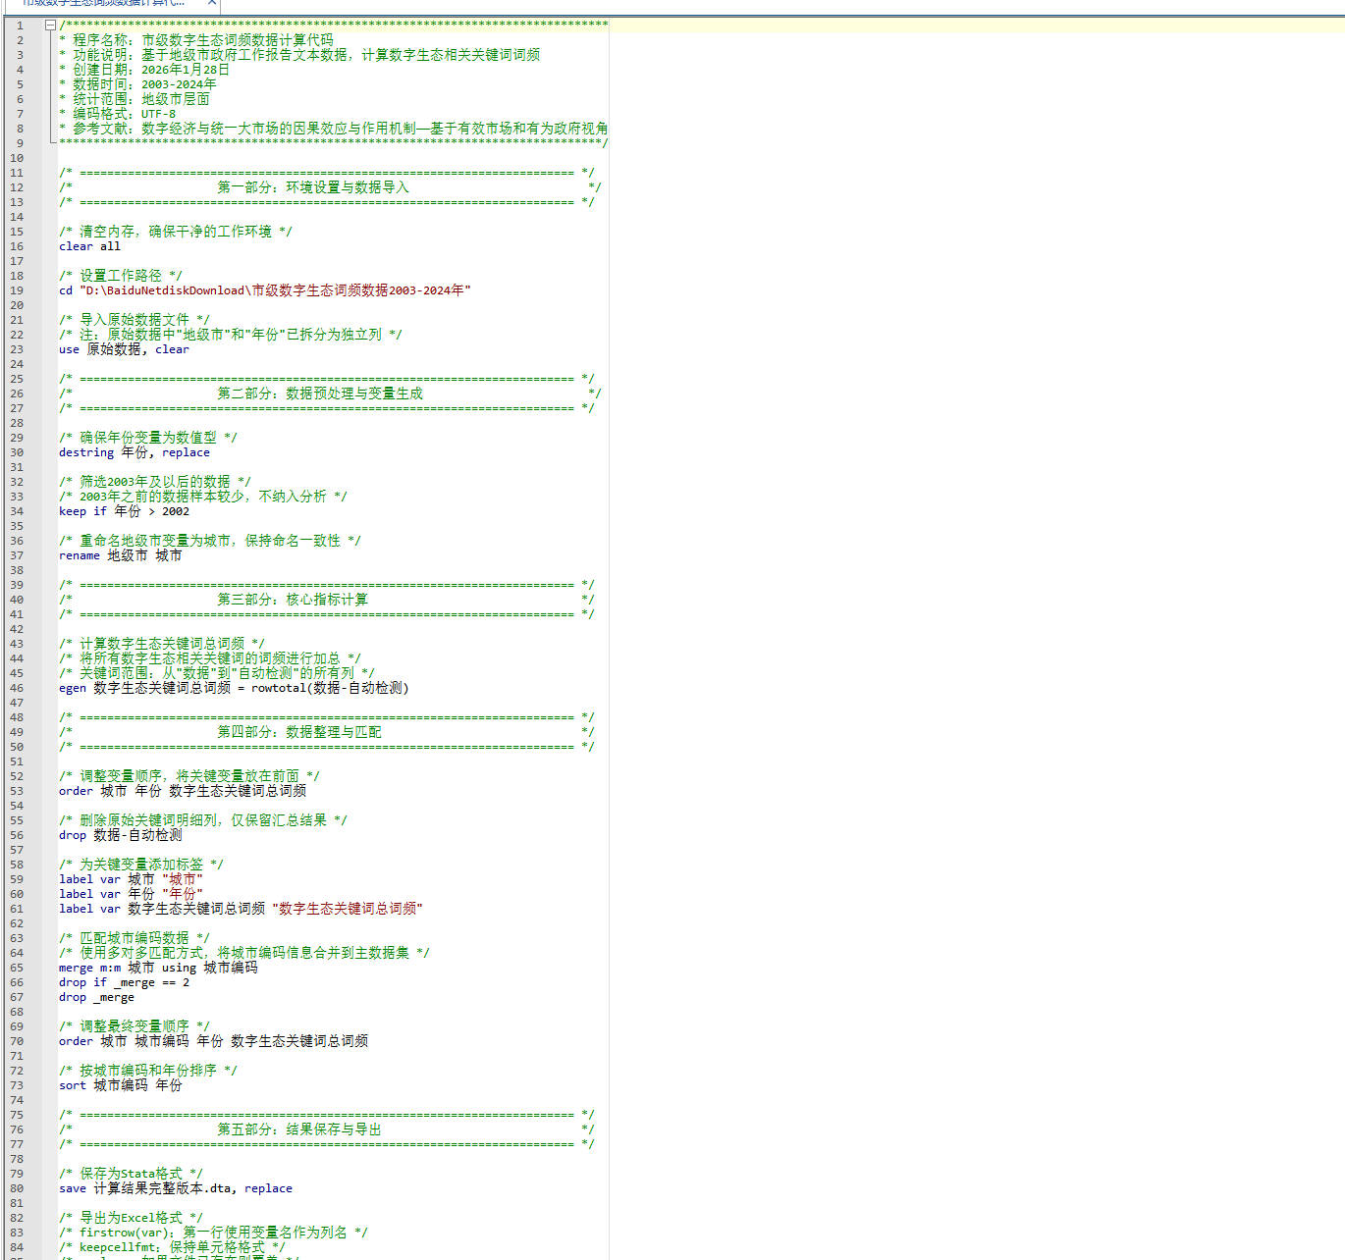This screenshot has height=1260, width=1345.
Task: Click the 清空内存 comment on line 15
Action: 176,232
